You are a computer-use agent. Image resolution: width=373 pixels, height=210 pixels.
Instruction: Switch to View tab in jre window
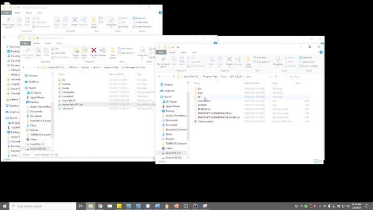194,52
